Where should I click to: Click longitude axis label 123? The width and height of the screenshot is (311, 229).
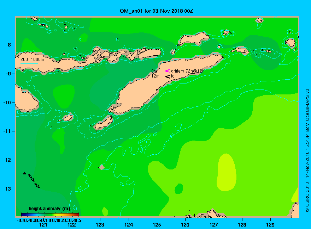(100, 225)
